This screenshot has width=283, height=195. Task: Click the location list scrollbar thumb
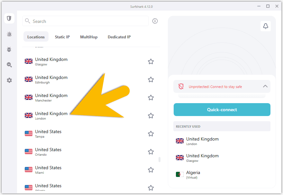(159, 160)
